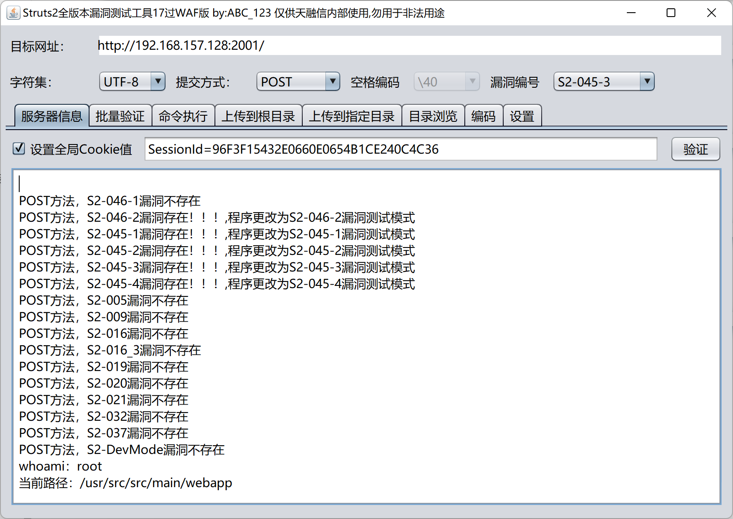Image resolution: width=733 pixels, height=519 pixels.
Task: Open the 漏洞编号 S2-045-3 dropdown
Action: tap(604, 82)
